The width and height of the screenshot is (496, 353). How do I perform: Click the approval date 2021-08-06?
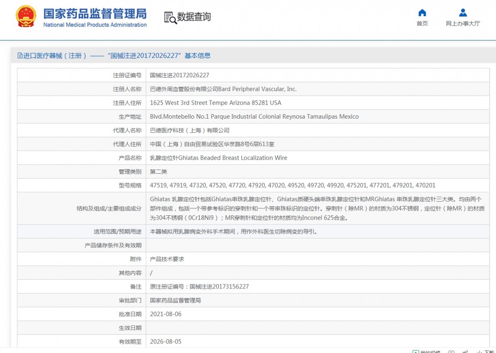coord(166,314)
